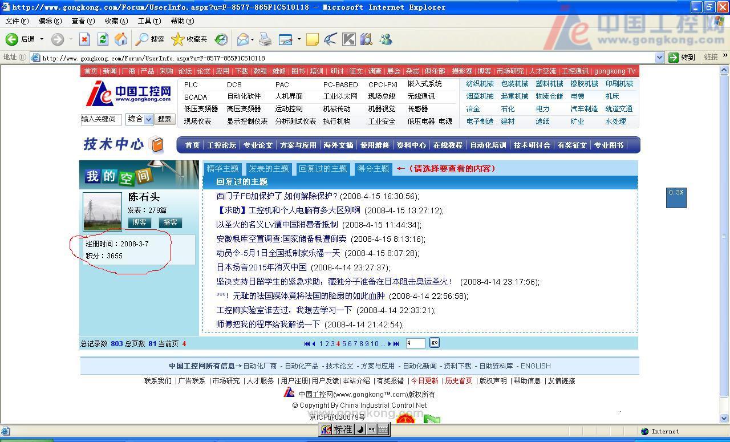This screenshot has height=442, width=730.
Task: Click the 中国工控网 logo
Action: [128, 94]
